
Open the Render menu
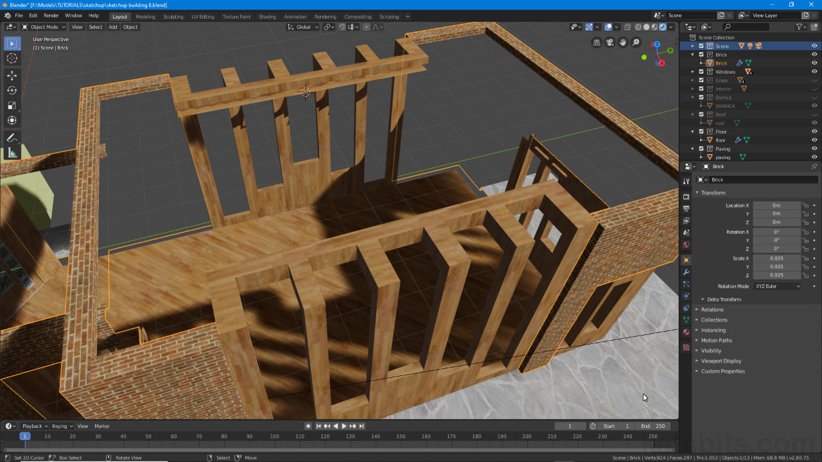pos(51,15)
